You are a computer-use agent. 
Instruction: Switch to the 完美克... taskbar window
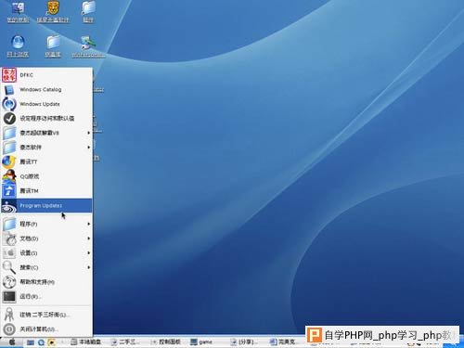282,342
